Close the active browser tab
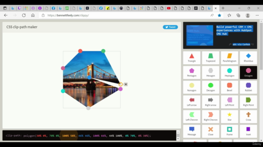The image size is (263, 147). coord(216,8)
